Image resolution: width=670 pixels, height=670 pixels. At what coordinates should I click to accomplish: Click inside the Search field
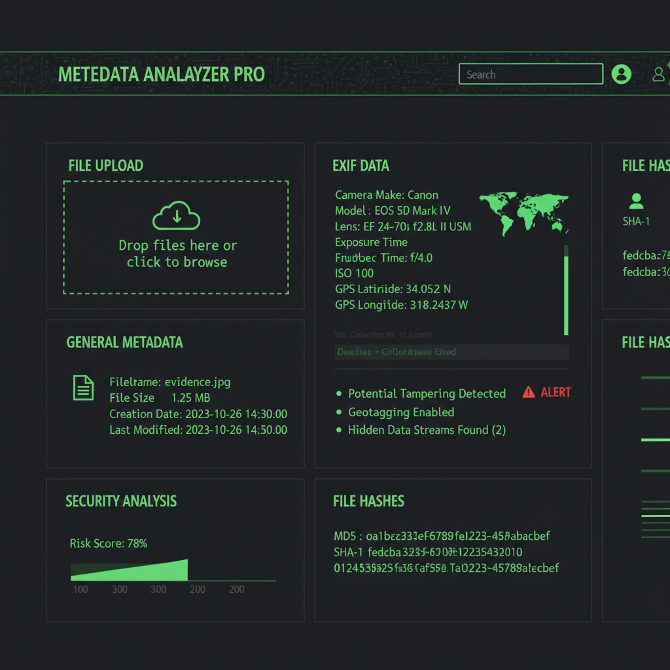[530, 75]
